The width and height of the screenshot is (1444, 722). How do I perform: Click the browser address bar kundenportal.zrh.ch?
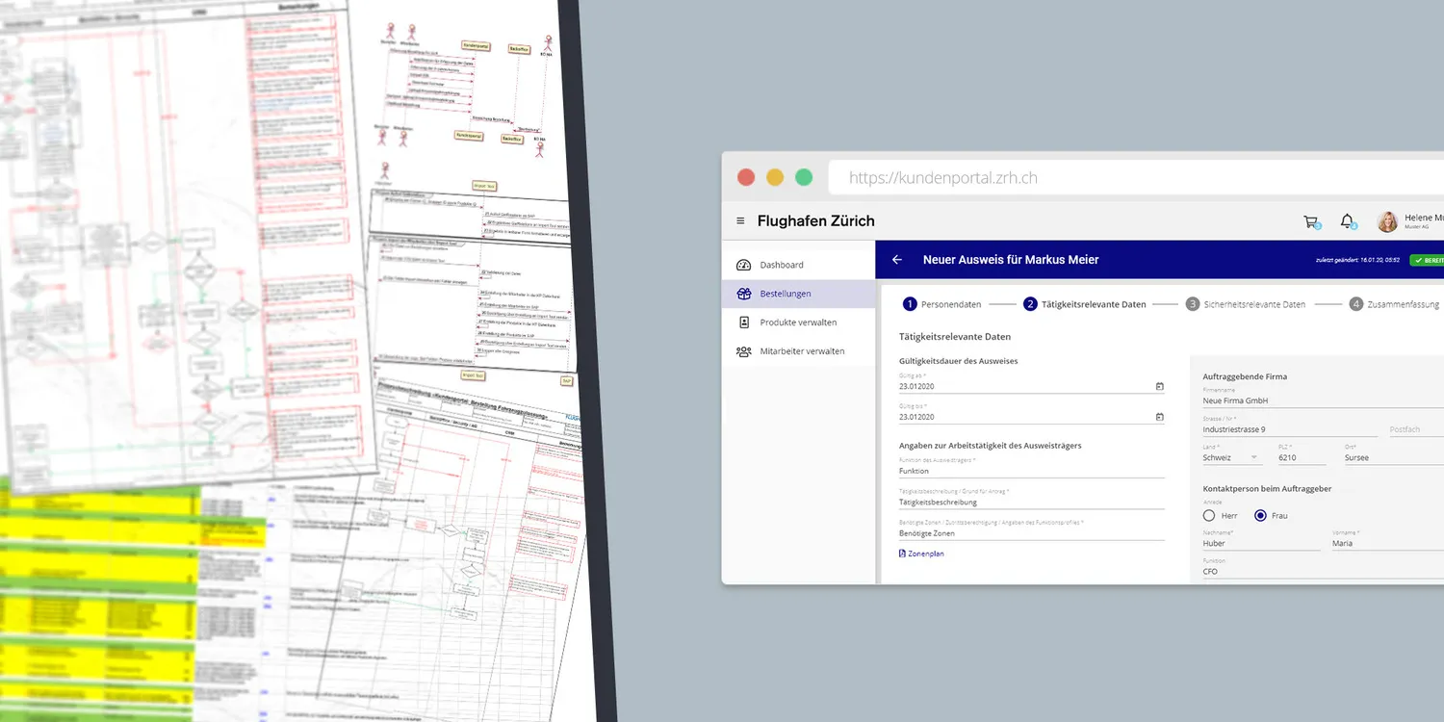tap(1136, 177)
